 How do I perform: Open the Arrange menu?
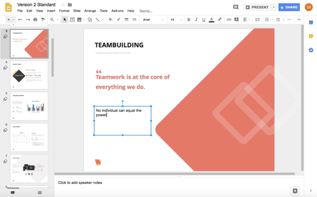90,11
